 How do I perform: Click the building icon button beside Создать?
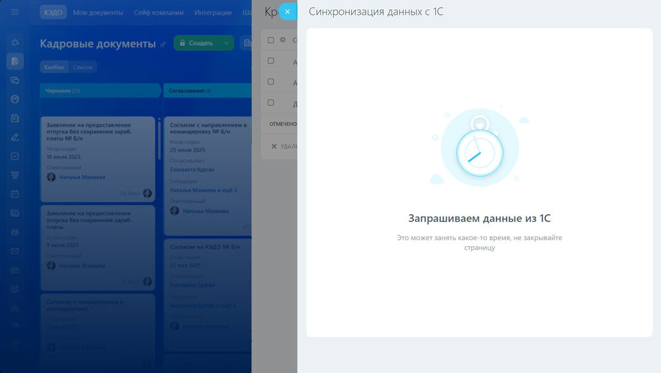tap(246, 43)
